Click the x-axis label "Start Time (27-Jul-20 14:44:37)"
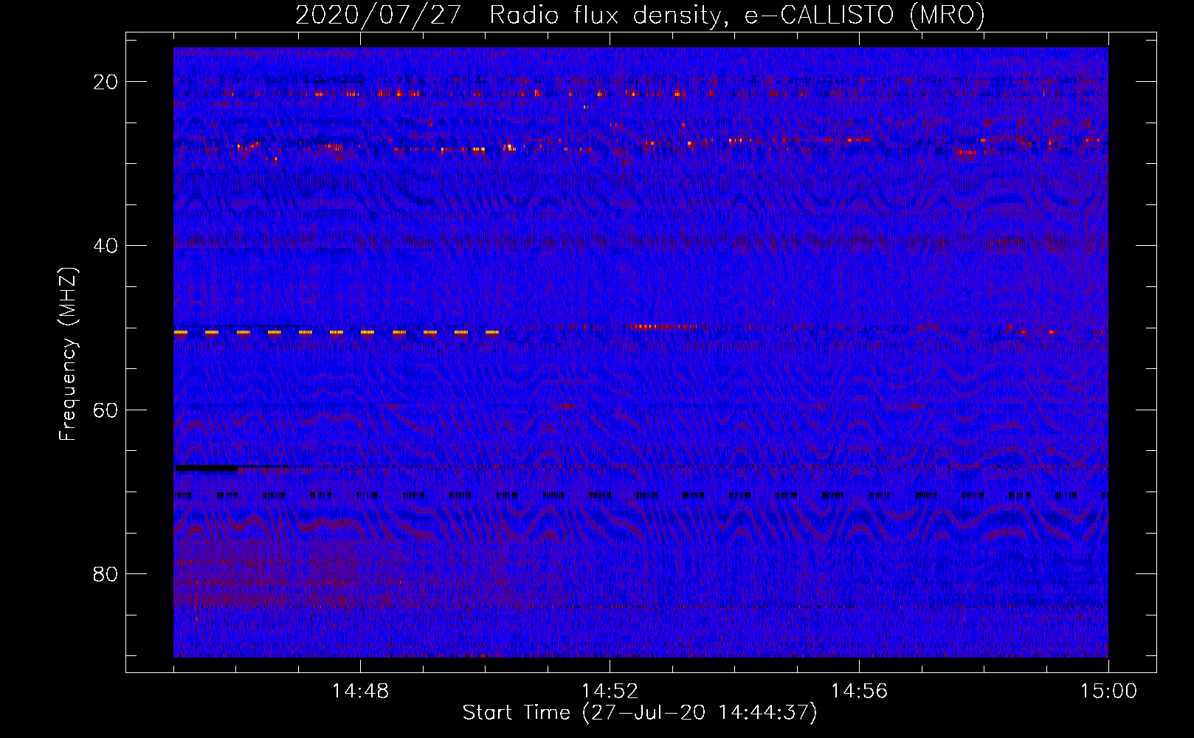Viewport: 1194px width, 738px height. point(640,713)
